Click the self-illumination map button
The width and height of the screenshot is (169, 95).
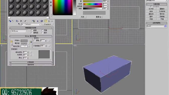[x=49, y=41]
